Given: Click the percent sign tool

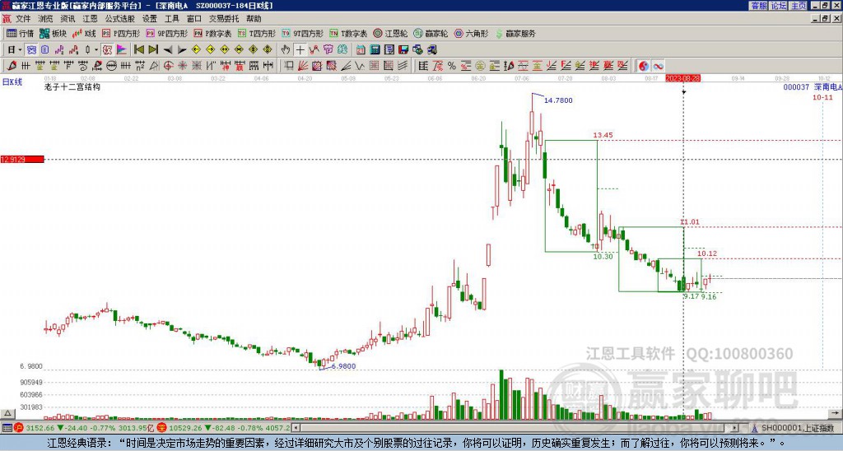Looking at the screenshot, I should point(452,66).
